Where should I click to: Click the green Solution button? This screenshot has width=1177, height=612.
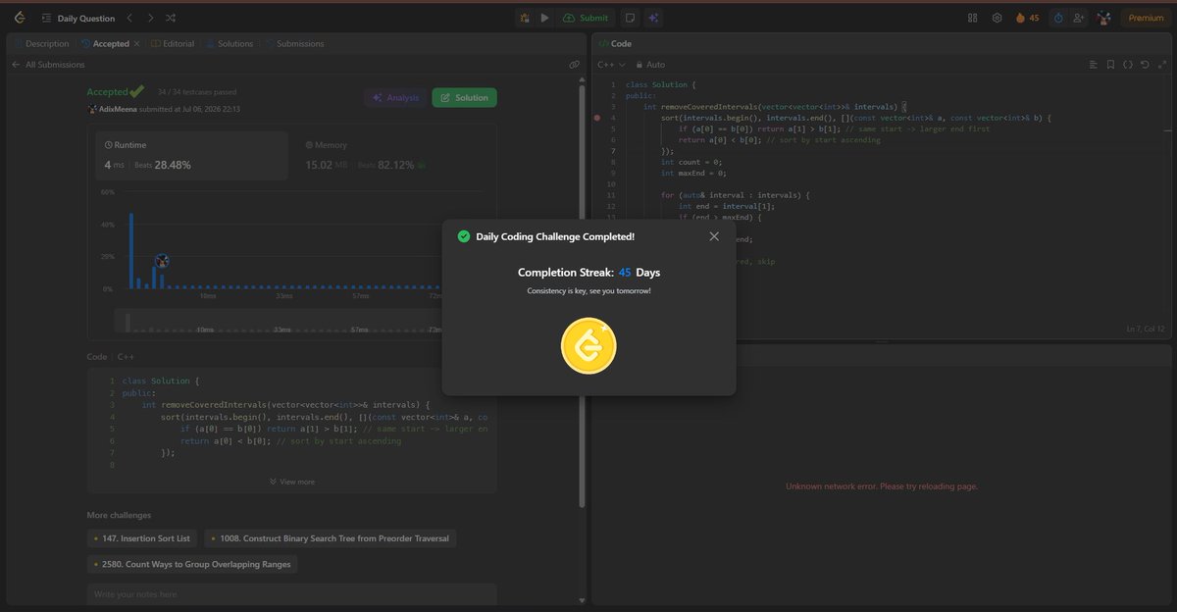coord(464,97)
